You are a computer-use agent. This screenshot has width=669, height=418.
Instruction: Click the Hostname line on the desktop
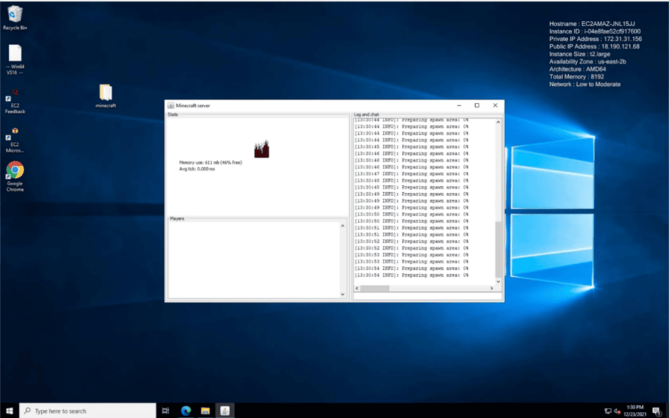coord(592,24)
